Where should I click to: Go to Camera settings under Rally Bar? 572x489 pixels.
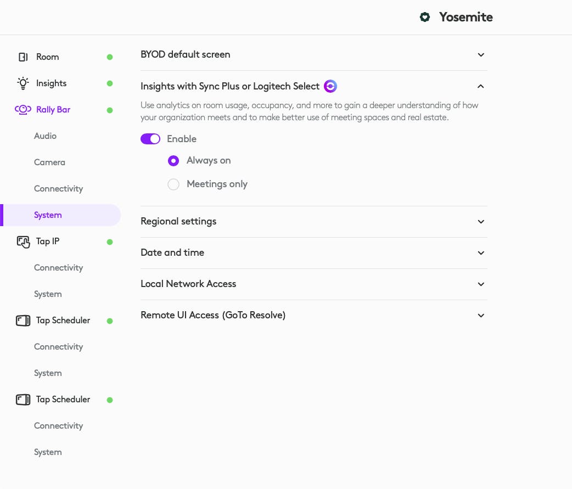(x=49, y=162)
